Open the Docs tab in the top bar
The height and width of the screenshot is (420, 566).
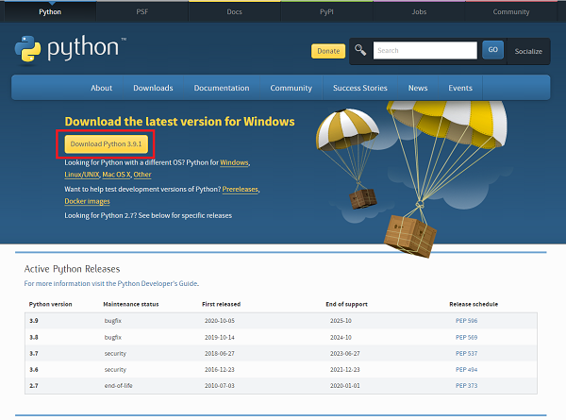click(x=234, y=12)
